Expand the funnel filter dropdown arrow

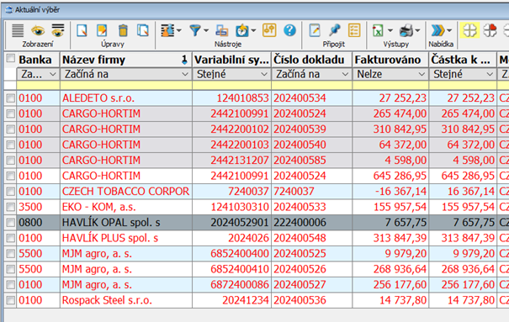pyautogui.click(x=206, y=31)
